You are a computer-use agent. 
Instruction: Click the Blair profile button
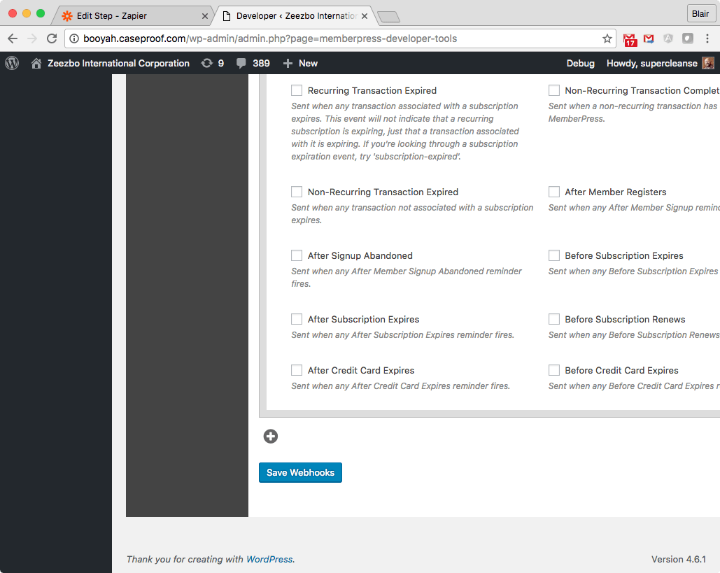click(x=700, y=14)
